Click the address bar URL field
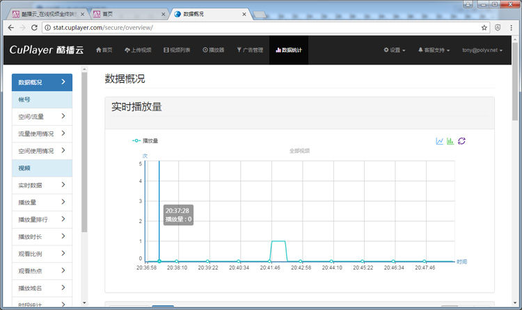This screenshot has height=310, width=522. 258,28
